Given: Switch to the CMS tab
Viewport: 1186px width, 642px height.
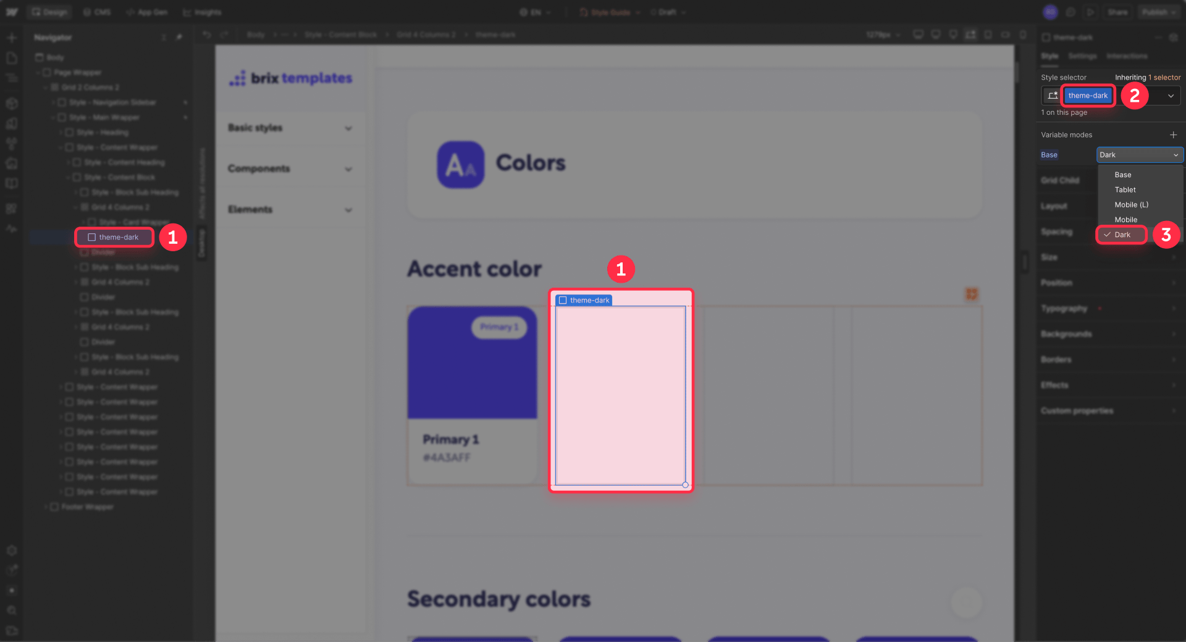Looking at the screenshot, I should pos(97,12).
